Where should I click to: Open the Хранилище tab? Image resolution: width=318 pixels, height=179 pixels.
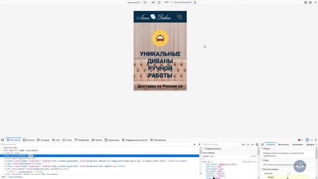[112, 140]
